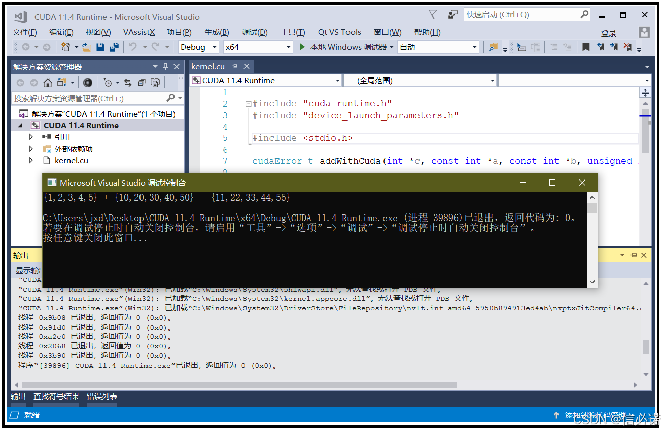
Task: Click the Open File folder icon
Action: click(87, 47)
